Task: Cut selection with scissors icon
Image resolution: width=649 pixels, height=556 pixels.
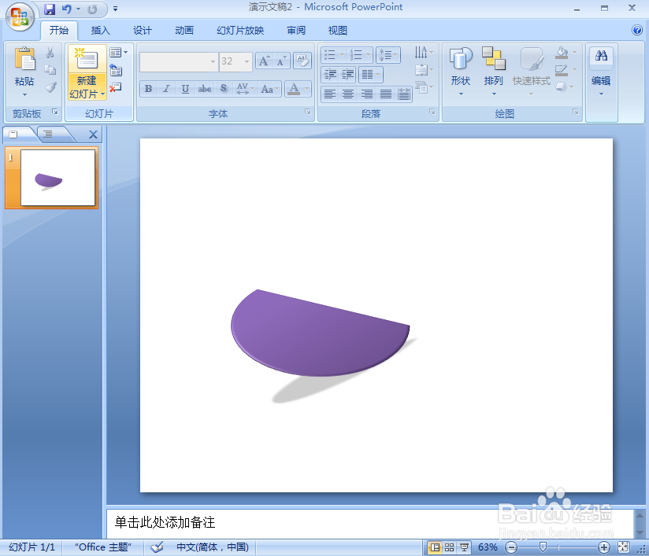Action: 50,53
